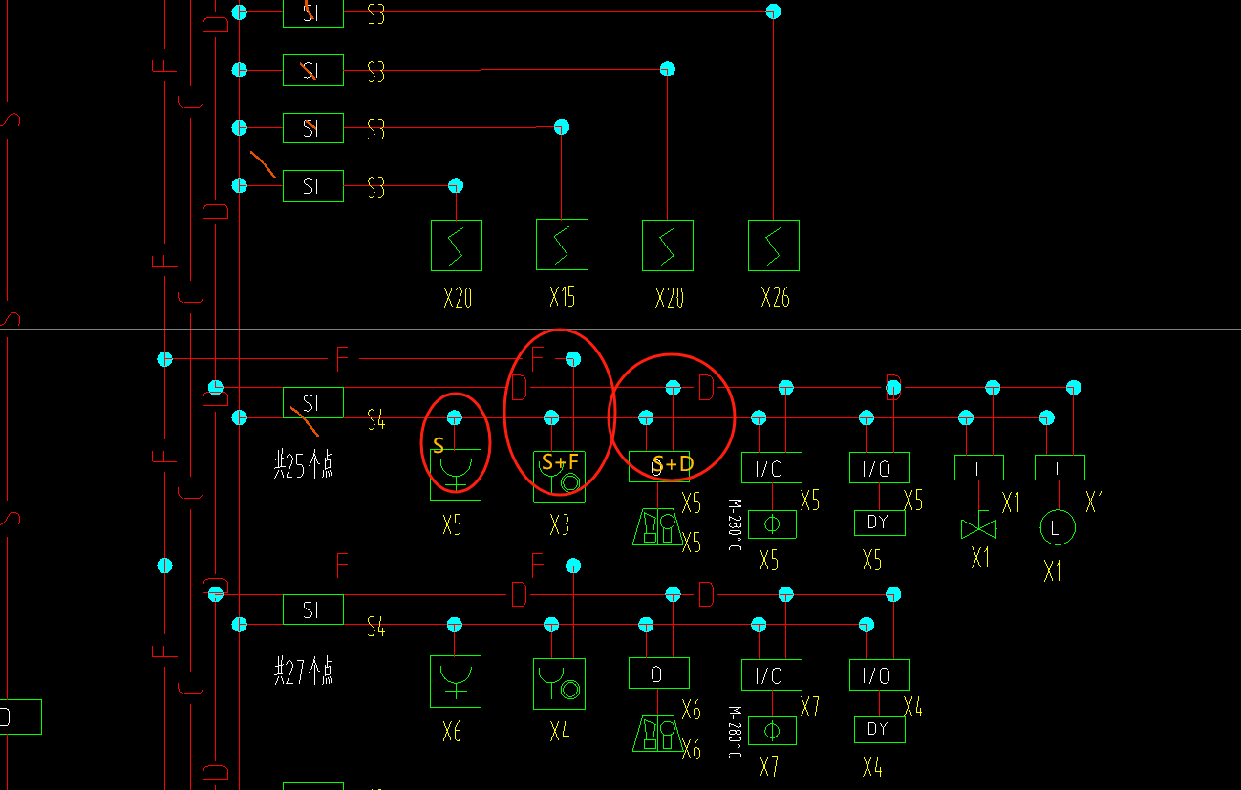The image size is (1241, 790).
Task: Pick the X20 detector symbol left of X15
Action: tap(456, 246)
